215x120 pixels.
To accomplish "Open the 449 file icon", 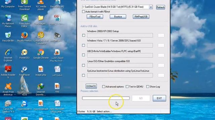I will coord(57,88).
